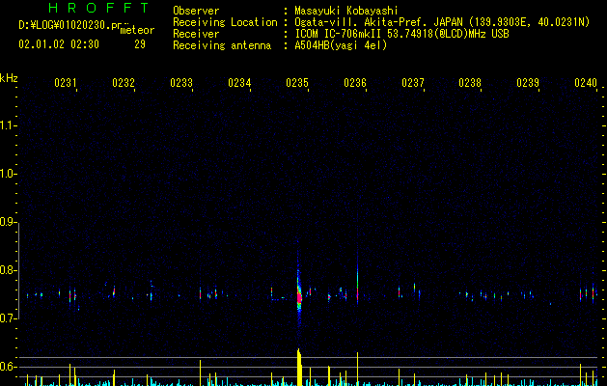The height and width of the screenshot is (386, 607).
Task: Click time marker 0233
Action: (x=181, y=83)
